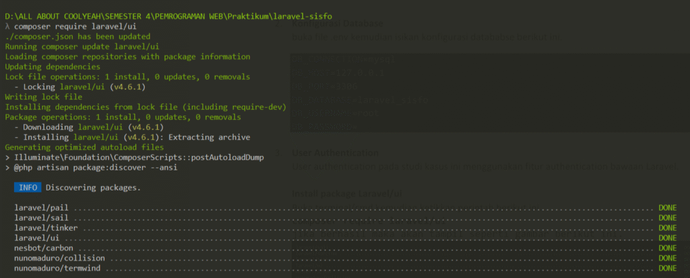Screen dimensions: 690x278
Task: Select the laravel/sail package line
Action: coord(41,218)
